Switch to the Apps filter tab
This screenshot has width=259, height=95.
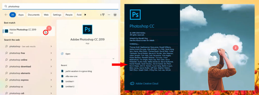pyautogui.click(x=21, y=15)
